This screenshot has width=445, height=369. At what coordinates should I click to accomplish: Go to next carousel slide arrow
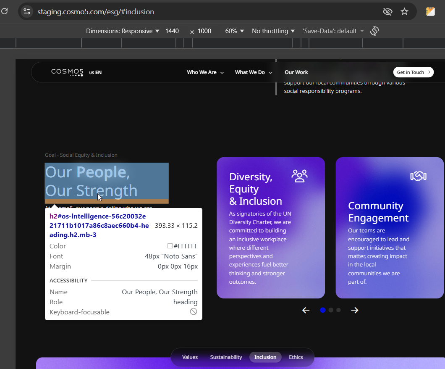(x=354, y=310)
